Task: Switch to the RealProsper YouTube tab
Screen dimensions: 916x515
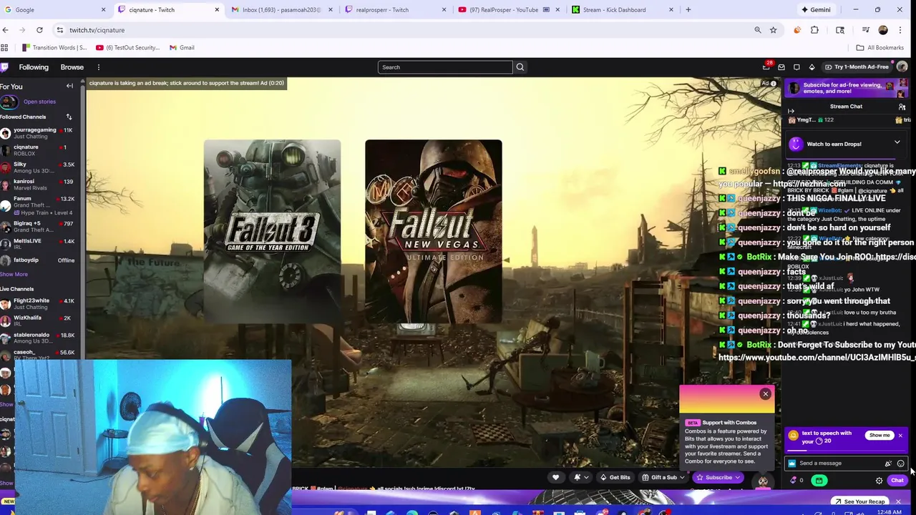Action: 508,10
